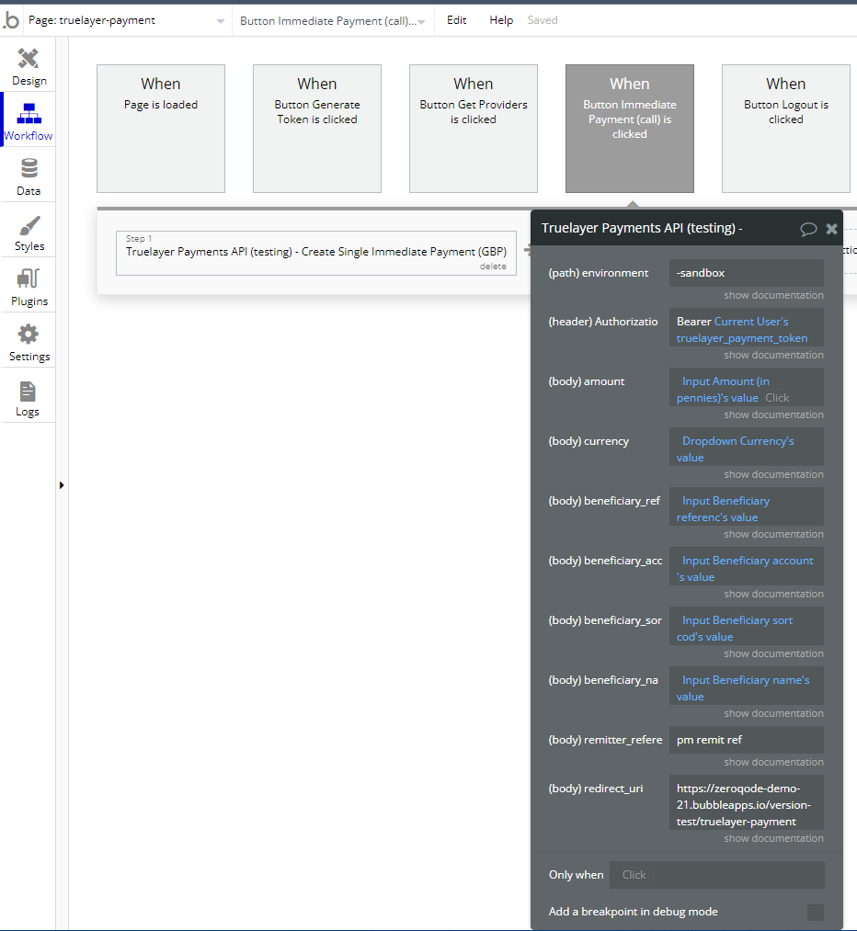
Task: Edit the beneficiary sort code expression field
Action: [747, 627]
